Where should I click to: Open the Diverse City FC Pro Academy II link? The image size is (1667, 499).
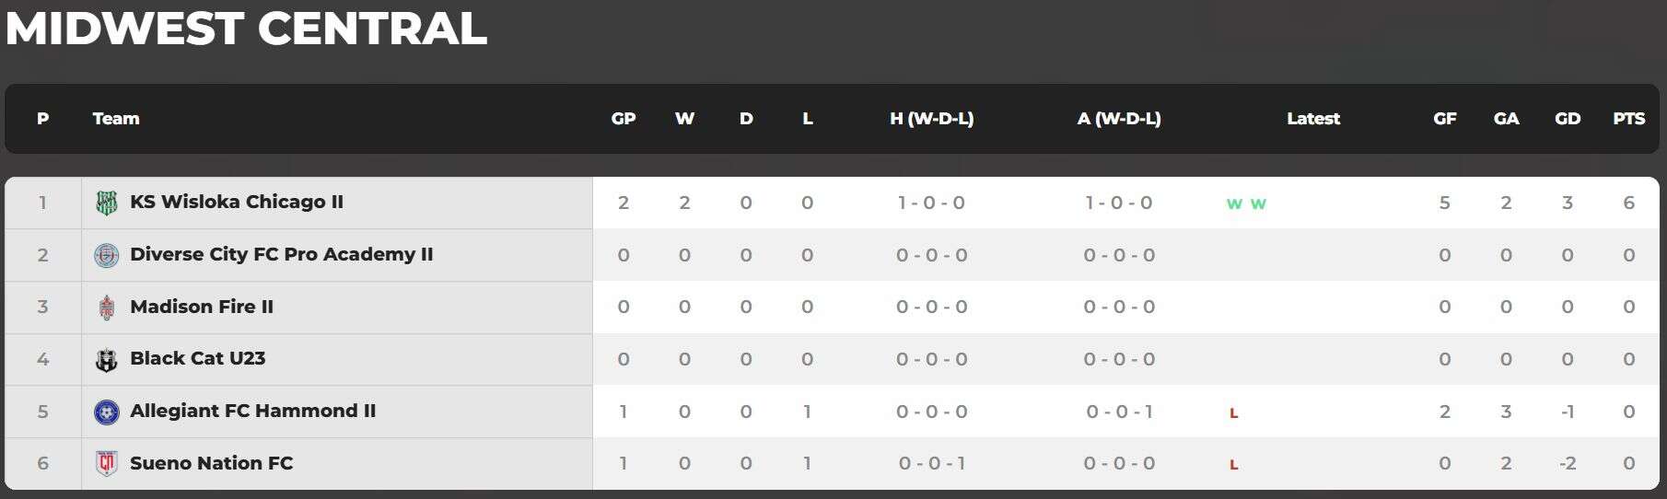282,254
